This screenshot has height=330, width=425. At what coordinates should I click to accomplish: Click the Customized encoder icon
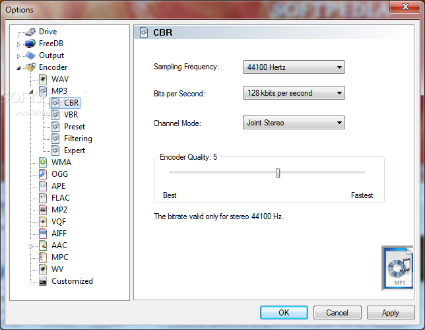coord(43,281)
